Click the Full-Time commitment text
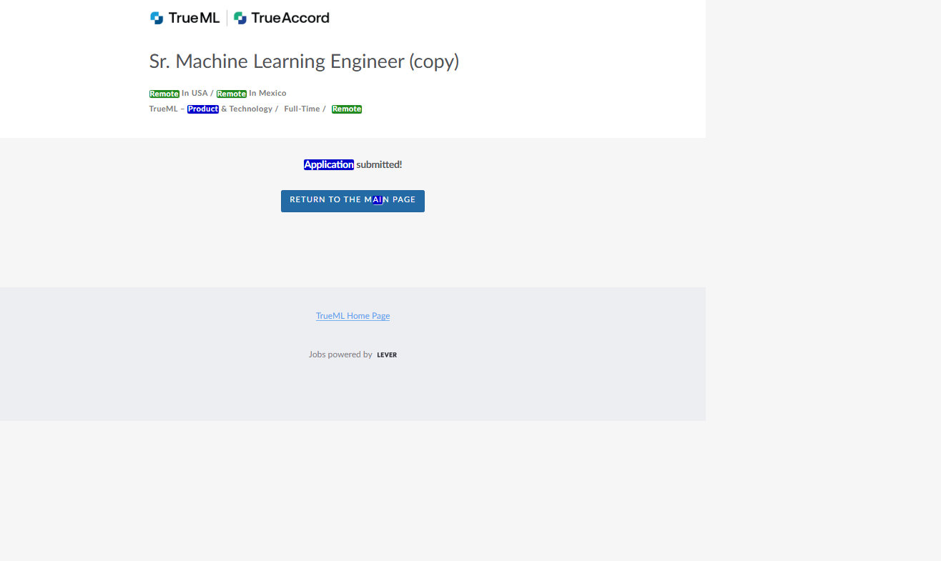The height and width of the screenshot is (561, 941). (302, 109)
